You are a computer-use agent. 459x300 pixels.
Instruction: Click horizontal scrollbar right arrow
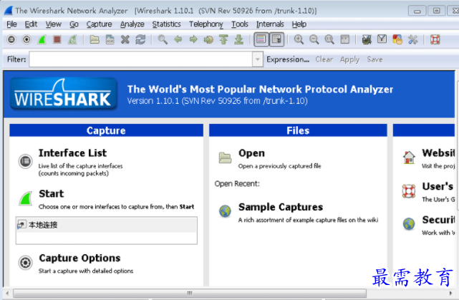coord(450,293)
